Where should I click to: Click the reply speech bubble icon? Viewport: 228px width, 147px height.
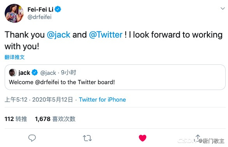tap(32, 138)
